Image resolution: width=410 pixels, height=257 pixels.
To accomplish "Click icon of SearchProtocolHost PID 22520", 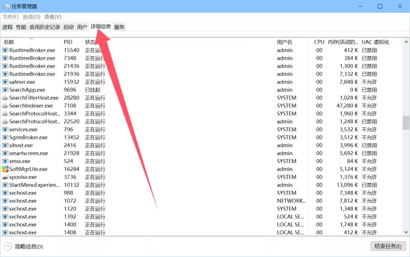I will (x=5, y=121).
